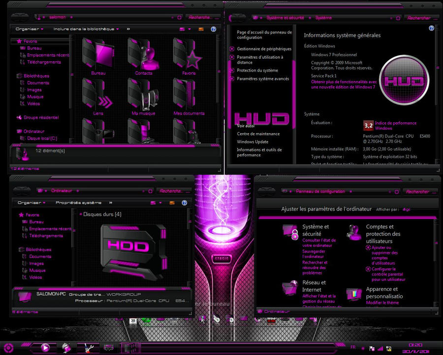This screenshot has height=355, width=443.
Task: Click Propriétés système in Ordinateur toolbar
Action: click(78, 203)
